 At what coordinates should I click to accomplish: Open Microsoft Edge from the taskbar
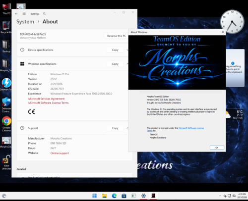coord(114,196)
